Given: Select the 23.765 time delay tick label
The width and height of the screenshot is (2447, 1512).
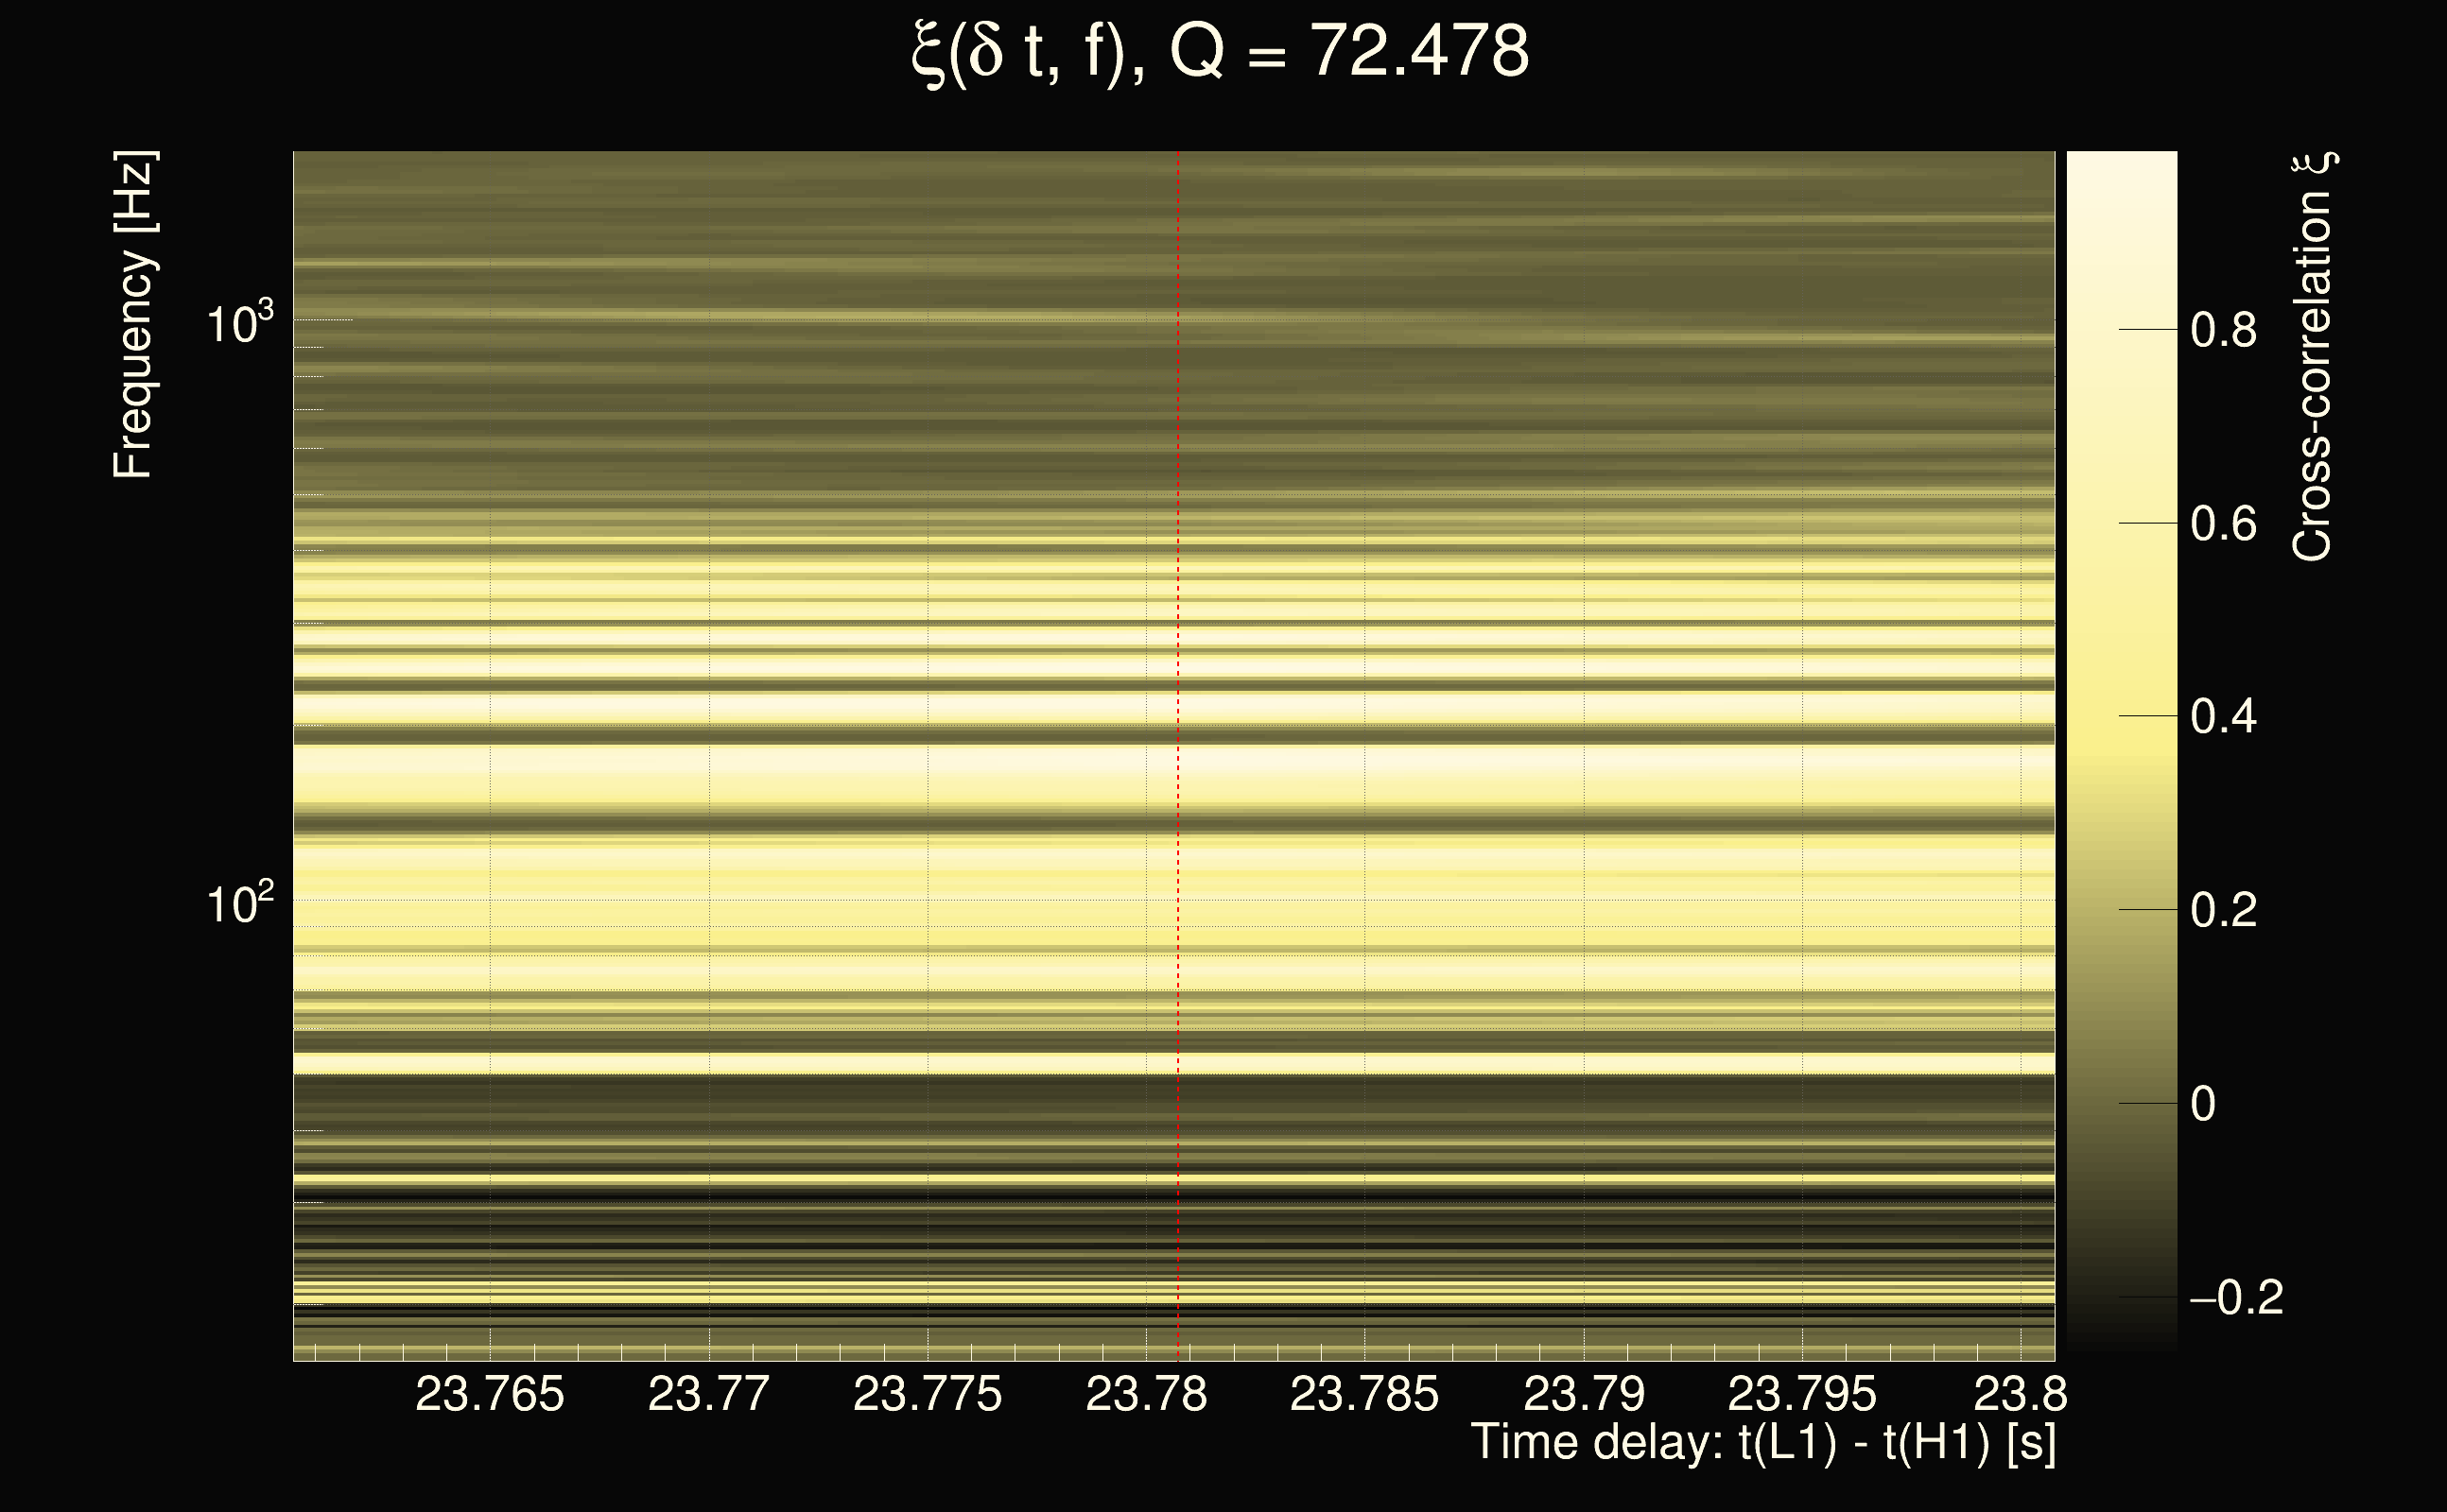Looking at the screenshot, I should pos(489,1394).
